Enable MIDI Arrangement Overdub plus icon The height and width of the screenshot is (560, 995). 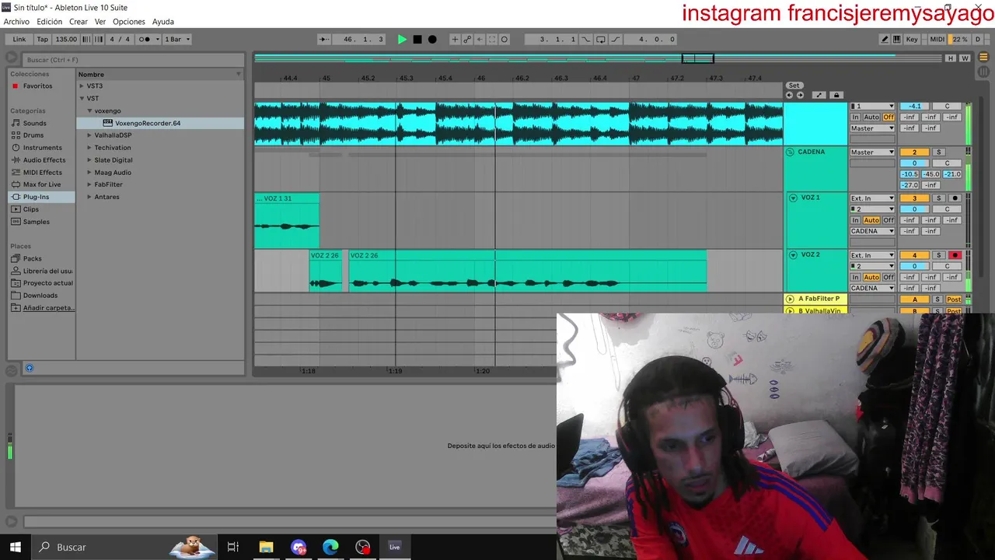click(x=456, y=39)
